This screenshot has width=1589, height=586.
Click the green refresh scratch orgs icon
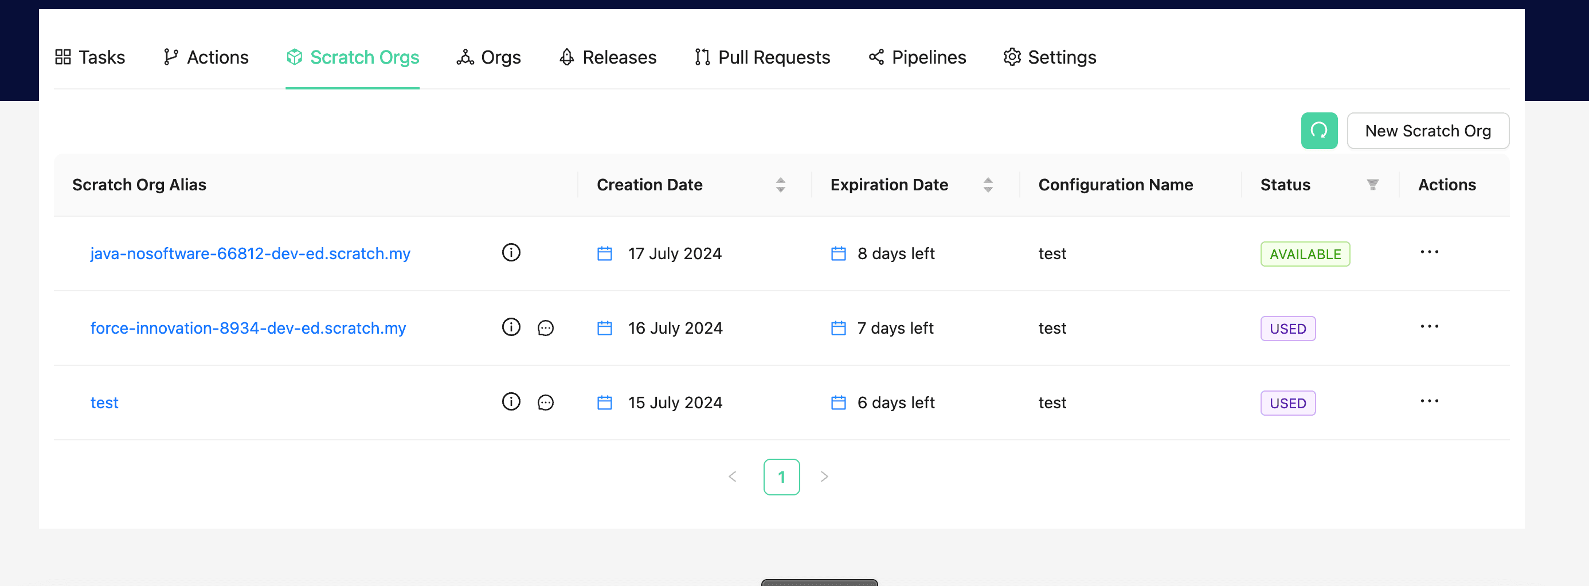click(1319, 131)
